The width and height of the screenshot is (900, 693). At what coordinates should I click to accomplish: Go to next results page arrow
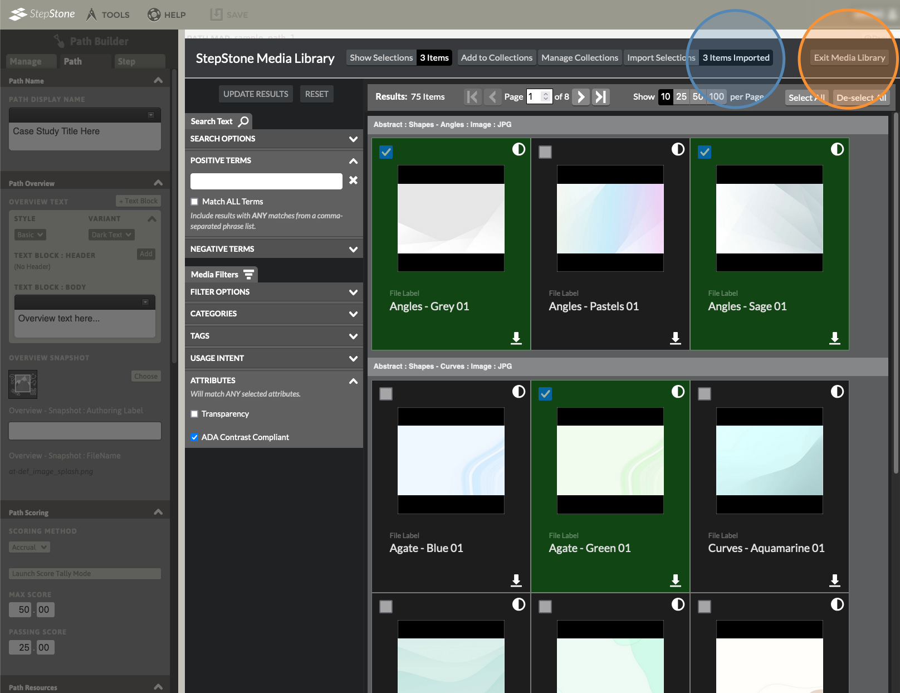581,97
